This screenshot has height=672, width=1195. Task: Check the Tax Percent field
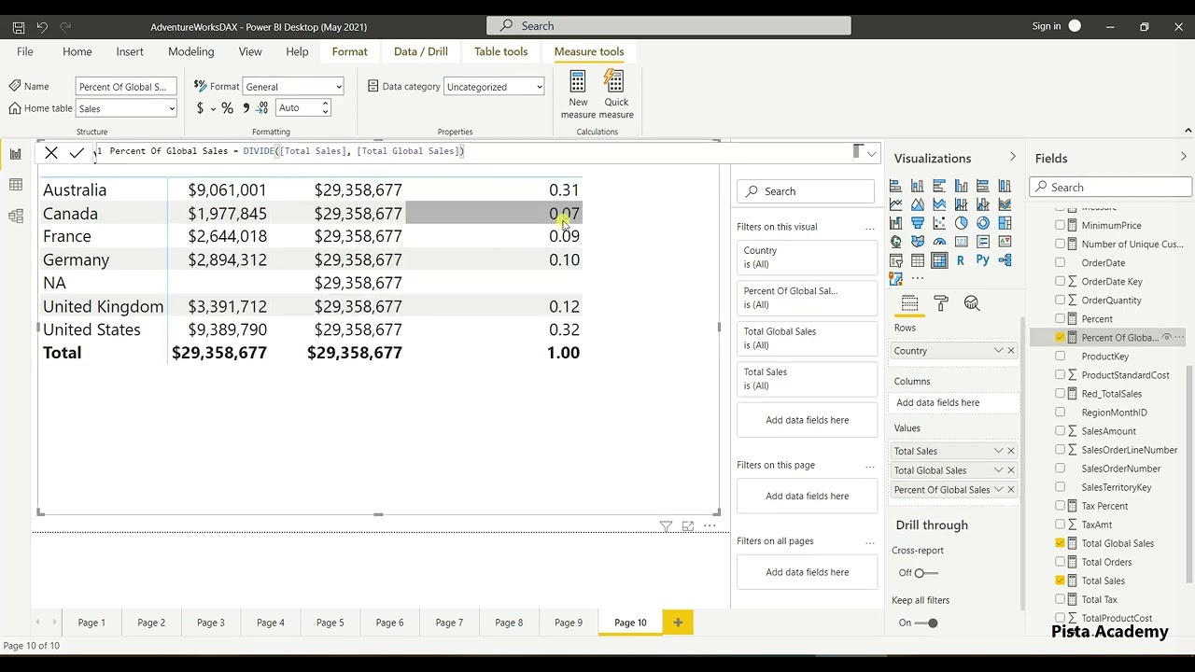(x=1060, y=505)
